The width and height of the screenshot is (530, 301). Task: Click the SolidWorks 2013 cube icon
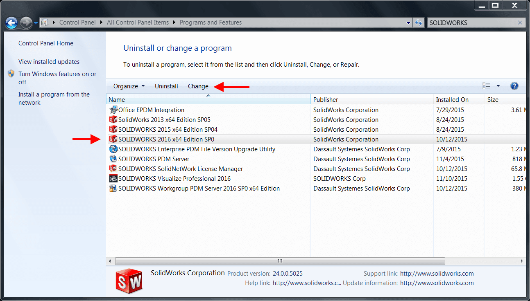click(x=113, y=119)
